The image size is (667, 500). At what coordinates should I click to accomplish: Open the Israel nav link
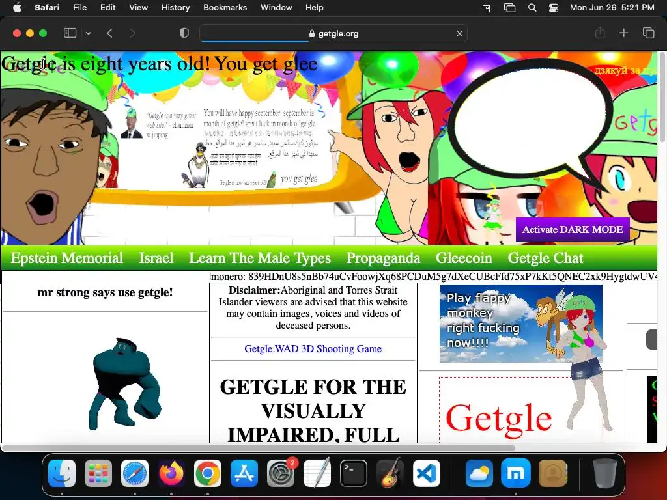[x=156, y=258]
